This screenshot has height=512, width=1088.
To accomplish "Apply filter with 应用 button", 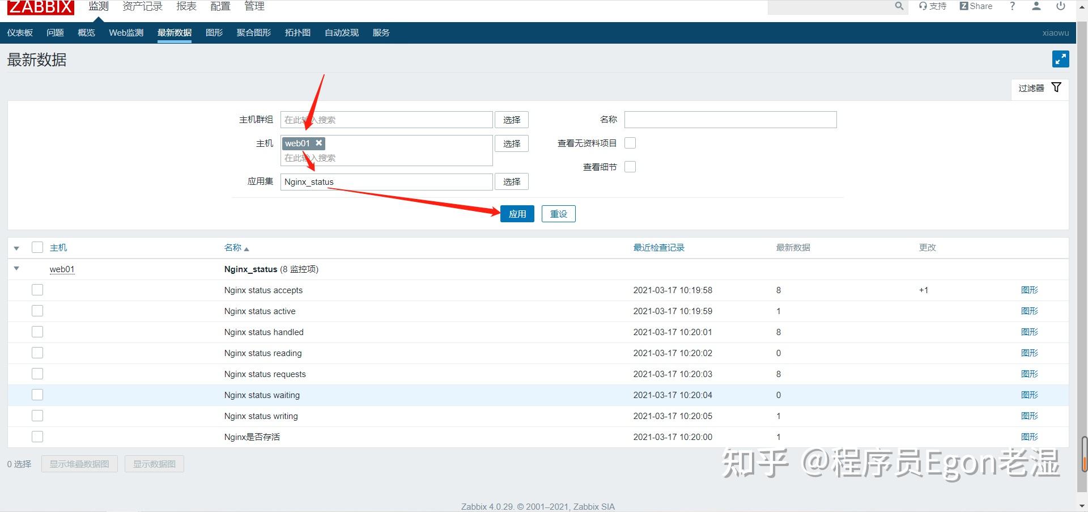I will click(x=517, y=214).
